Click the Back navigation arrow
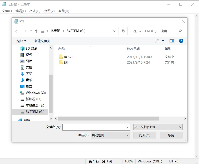This screenshot has height=164, width=199. (17, 31)
